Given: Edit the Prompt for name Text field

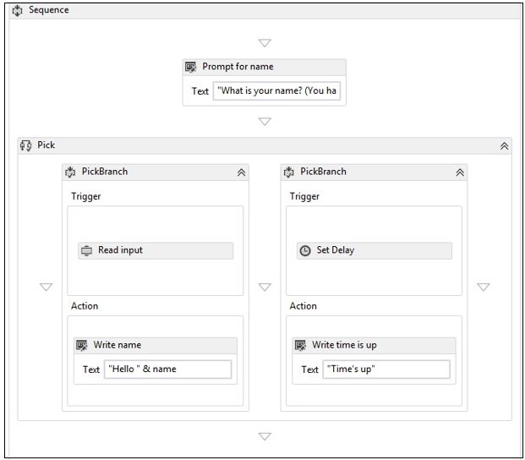Looking at the screenshot, I should [277, 91].
